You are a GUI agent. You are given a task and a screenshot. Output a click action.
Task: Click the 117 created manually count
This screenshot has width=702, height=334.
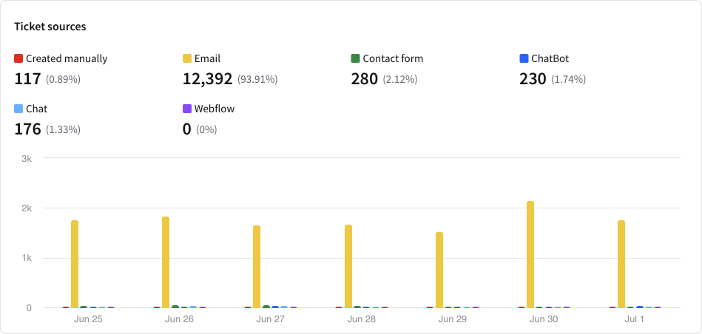tap(28, 79)
